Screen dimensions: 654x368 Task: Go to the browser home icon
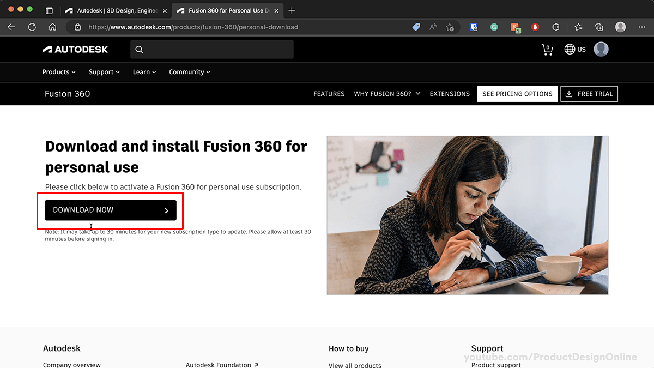pyautogui.click(x=52, y=27)
